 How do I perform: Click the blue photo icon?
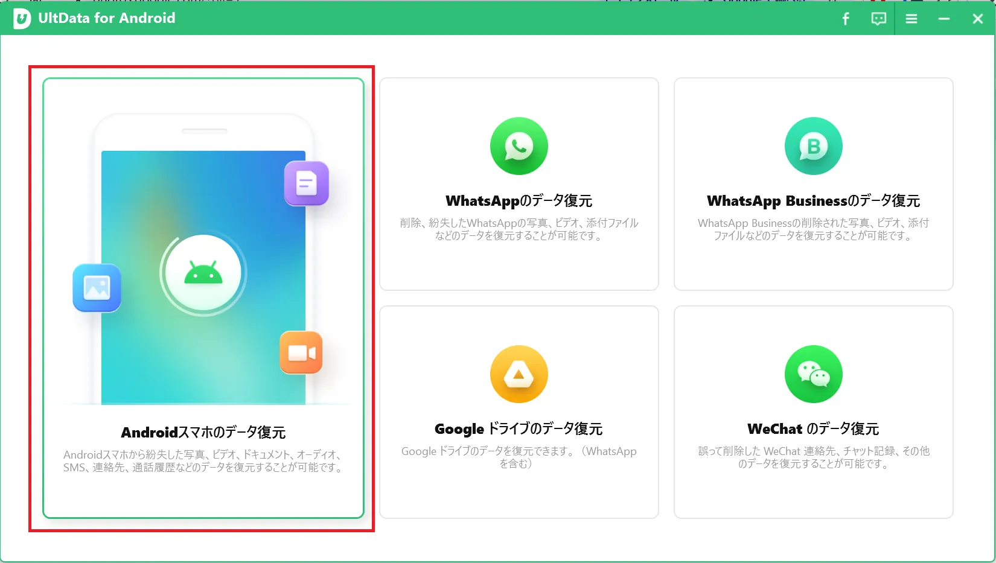pos(97,288)
